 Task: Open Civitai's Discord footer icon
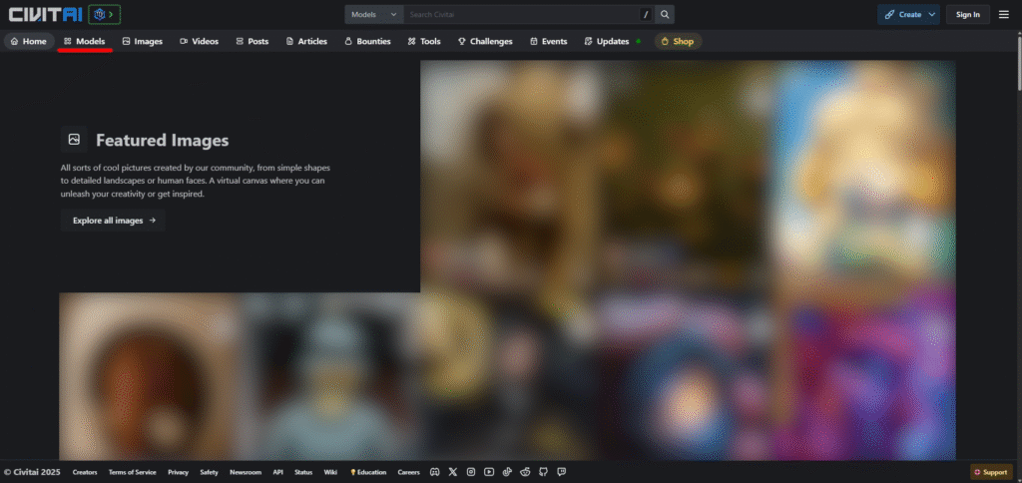click(434, 472)
